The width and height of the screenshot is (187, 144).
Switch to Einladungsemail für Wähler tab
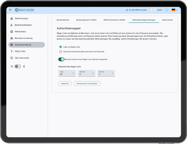86,20
